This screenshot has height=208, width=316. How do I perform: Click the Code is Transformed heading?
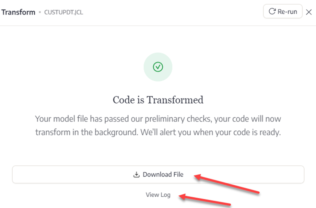[158, 100]
